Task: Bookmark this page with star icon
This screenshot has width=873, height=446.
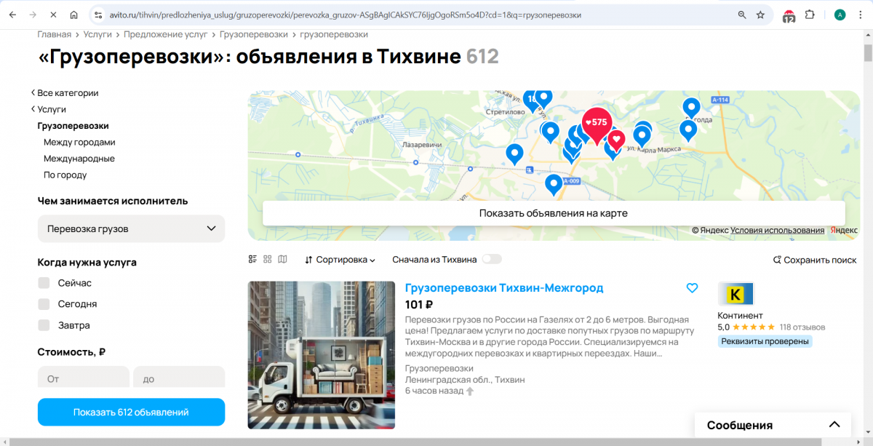Action: [760, 15]
